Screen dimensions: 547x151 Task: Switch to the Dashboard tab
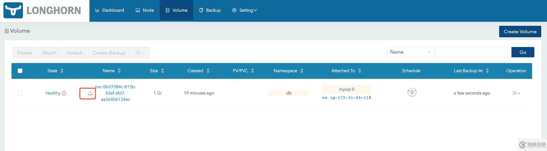(110, 10)
